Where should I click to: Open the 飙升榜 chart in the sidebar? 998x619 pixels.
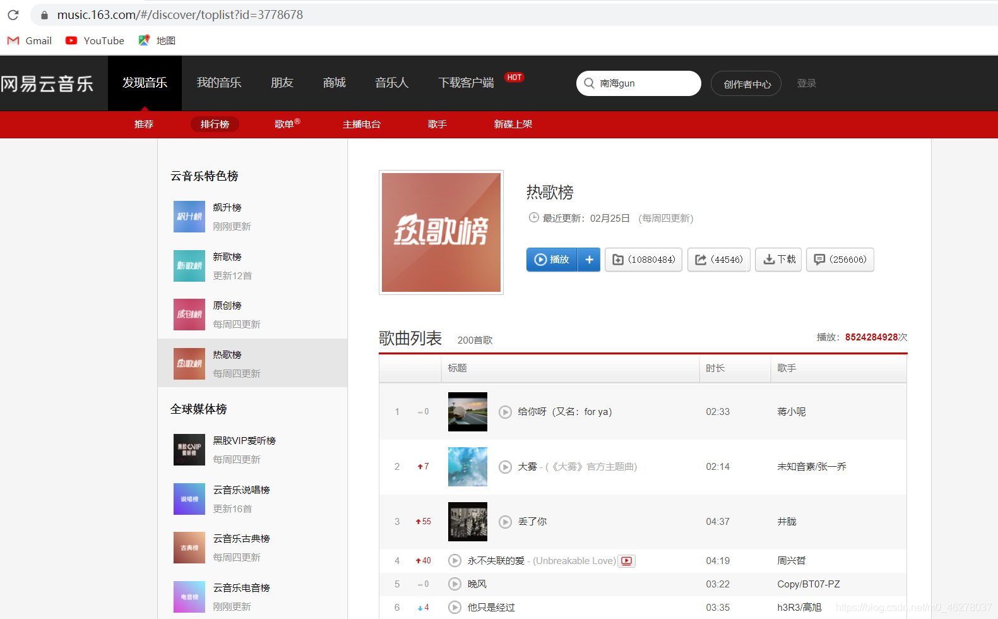252,217
